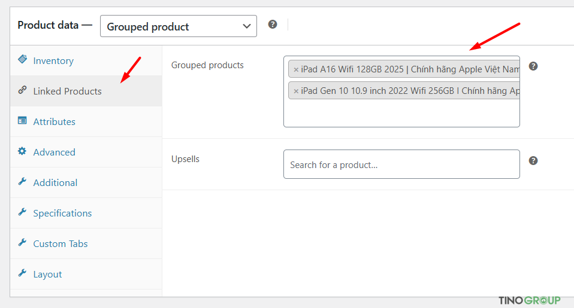Open the Inventory tab
This screenshot has width=574, height=308.
[x=86, y=60]
